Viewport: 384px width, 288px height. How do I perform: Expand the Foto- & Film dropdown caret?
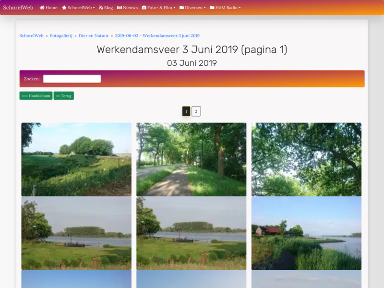tap(174, 8)
